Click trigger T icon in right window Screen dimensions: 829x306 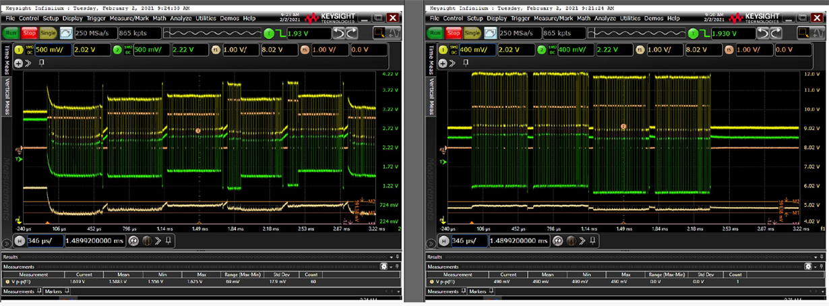694,33
